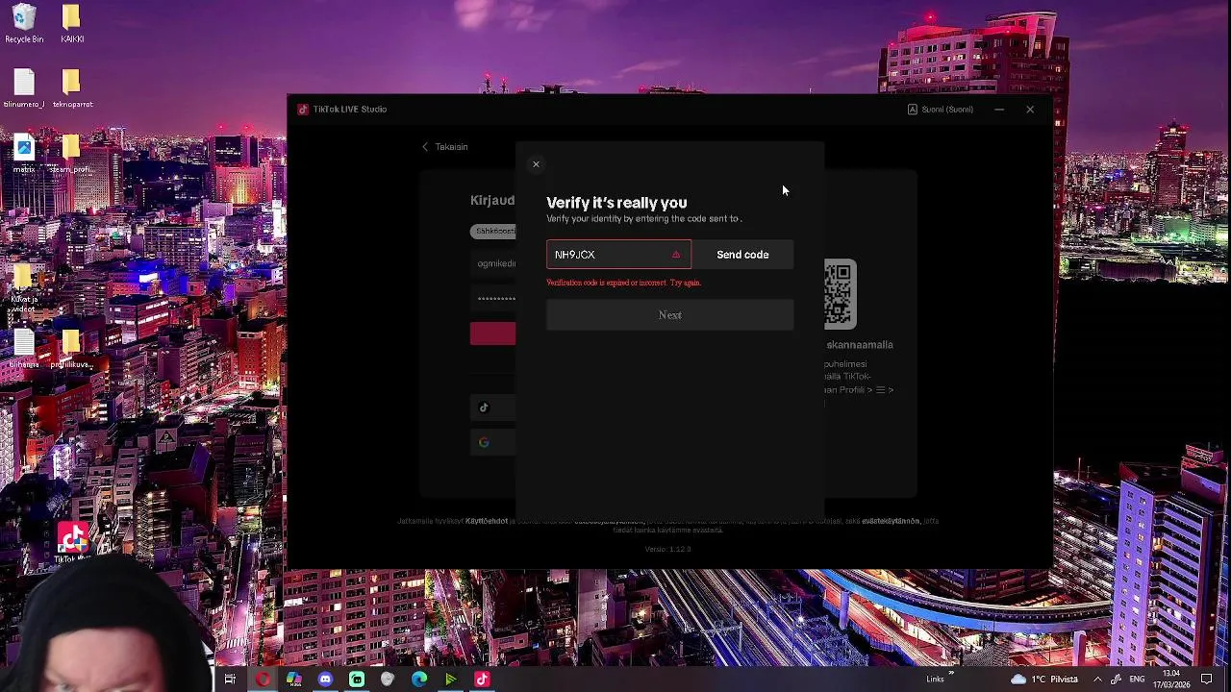Image resolution: width=1231 pixels, height=692 pixels.
Task: Open Microsoft Edge from the taskbar
Action: tap(419, 680)
